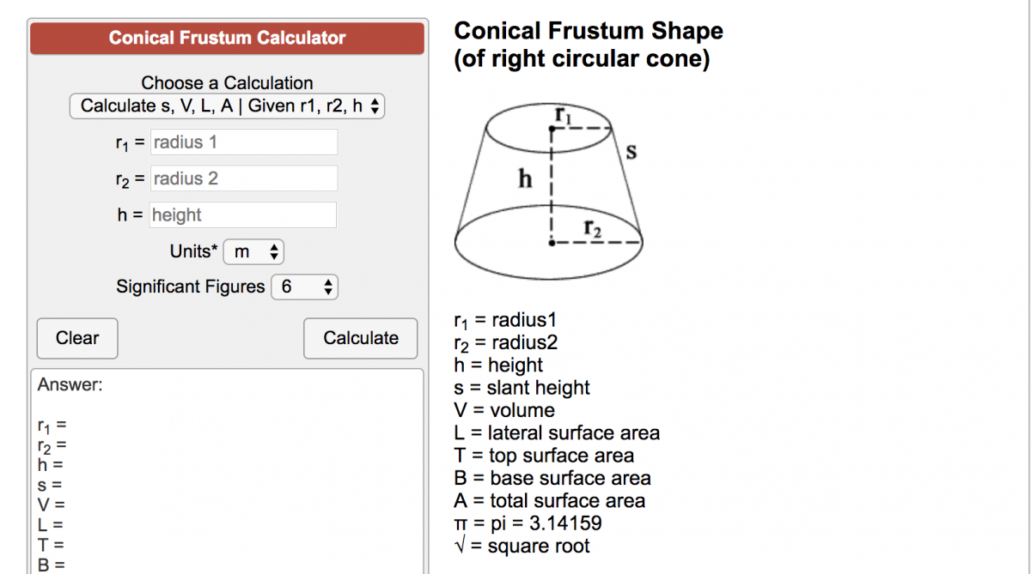Click the "L = lateral surface area" legend line

(557, 433)
